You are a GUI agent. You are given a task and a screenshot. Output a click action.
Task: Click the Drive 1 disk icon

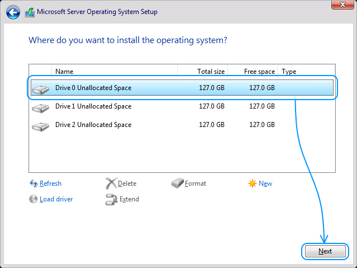pos(41,108)
